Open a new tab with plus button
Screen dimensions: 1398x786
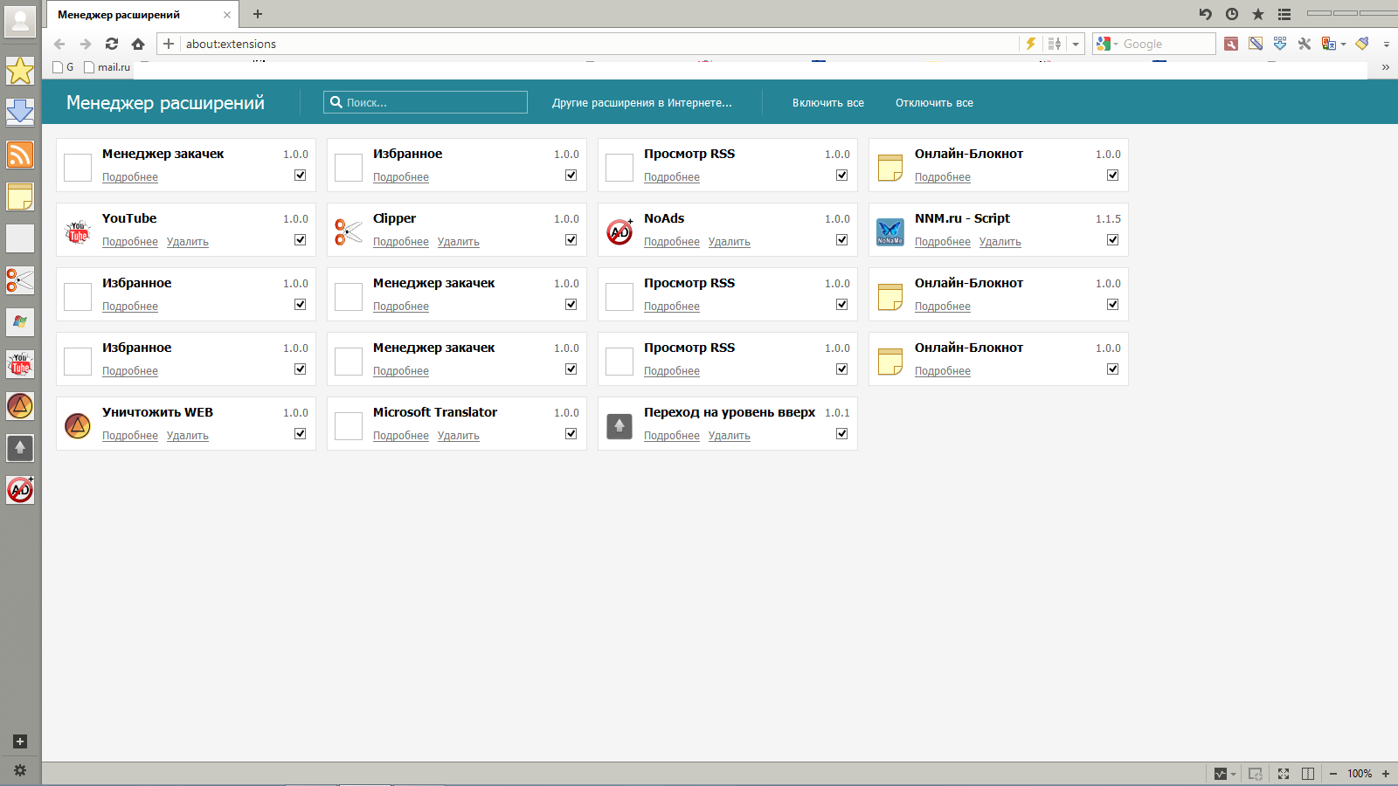pos(258,14)
